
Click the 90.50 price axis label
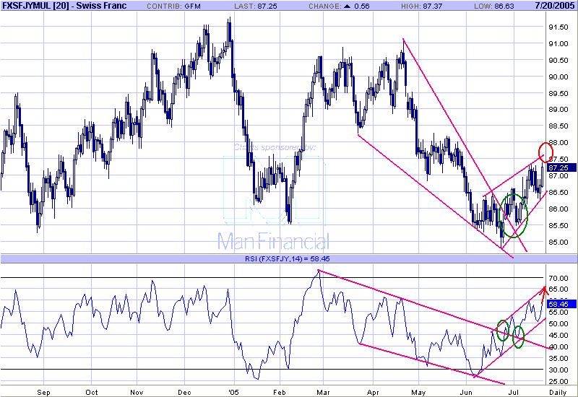(x=558, y=61)
